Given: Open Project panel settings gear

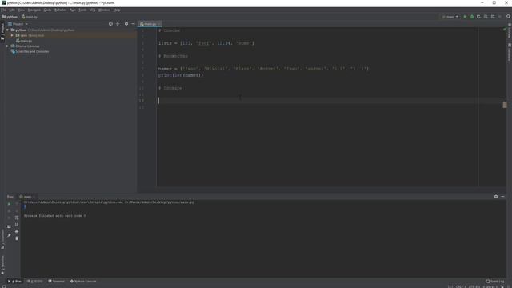Looking at the screenshot, I should [x=126, y=24].
